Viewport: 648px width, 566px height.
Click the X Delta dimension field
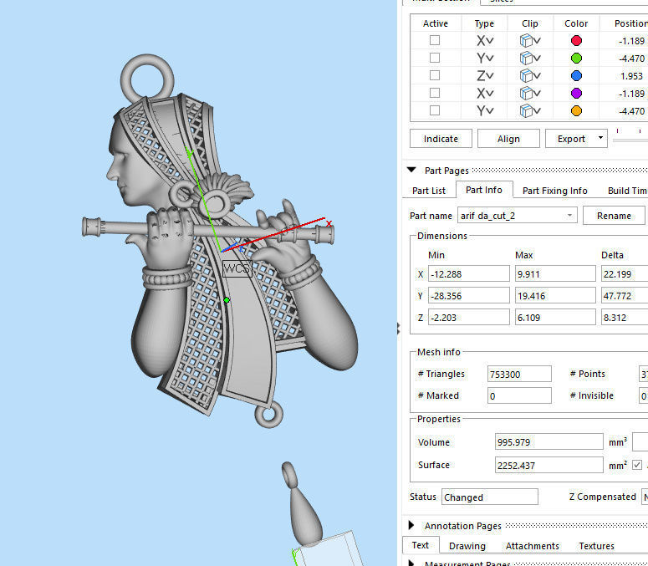point(625,274)
